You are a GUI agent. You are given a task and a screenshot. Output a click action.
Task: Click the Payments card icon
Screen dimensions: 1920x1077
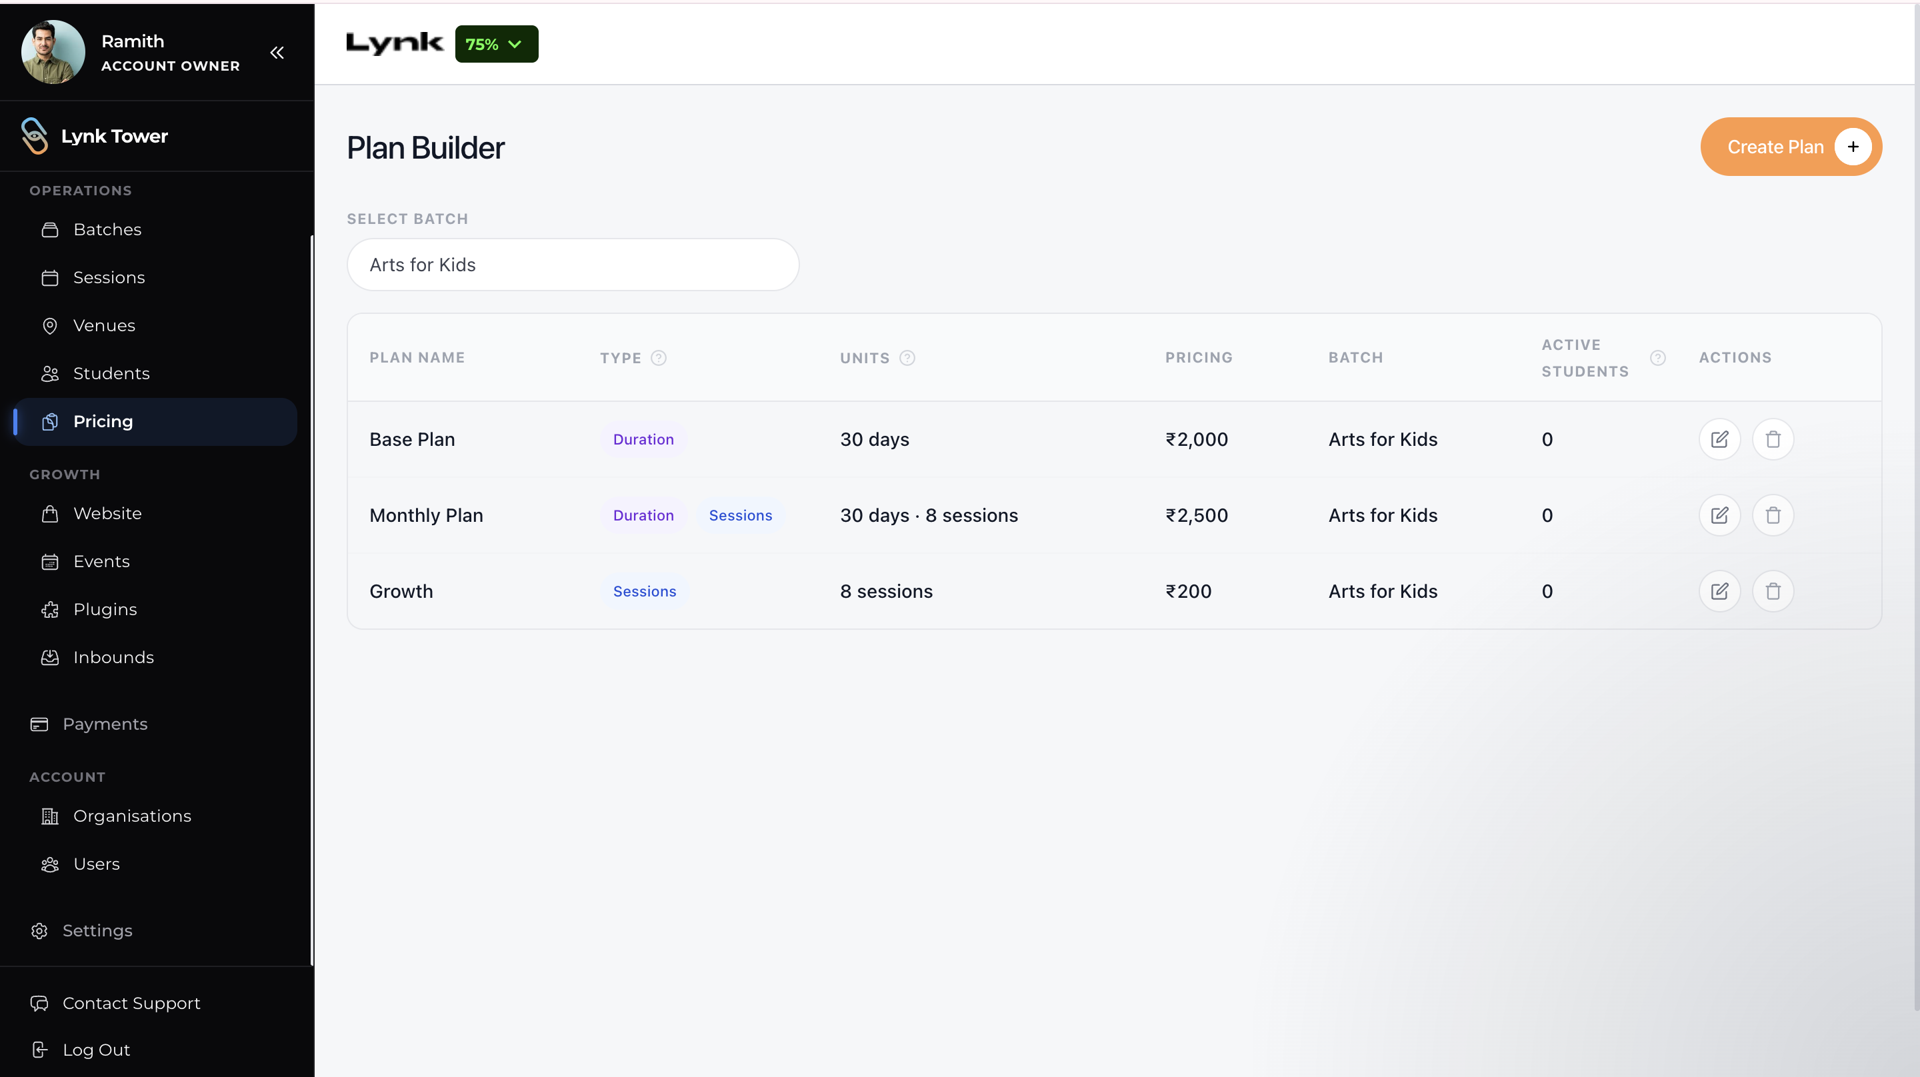pos(39,724)
